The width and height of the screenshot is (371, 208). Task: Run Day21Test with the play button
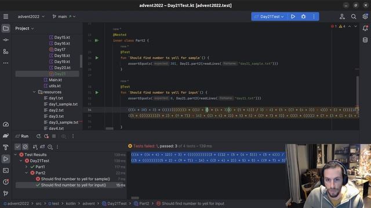[293, 17]
